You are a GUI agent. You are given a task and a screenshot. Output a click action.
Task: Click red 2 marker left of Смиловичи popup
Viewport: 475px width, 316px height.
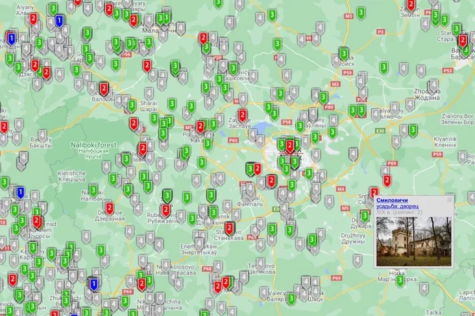(374, 192)
